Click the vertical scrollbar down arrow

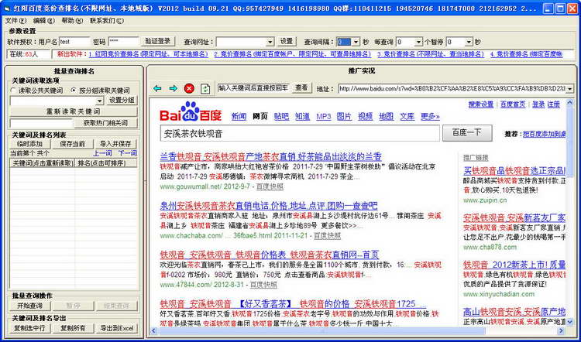pyautogui.click(x=571, y=322)
